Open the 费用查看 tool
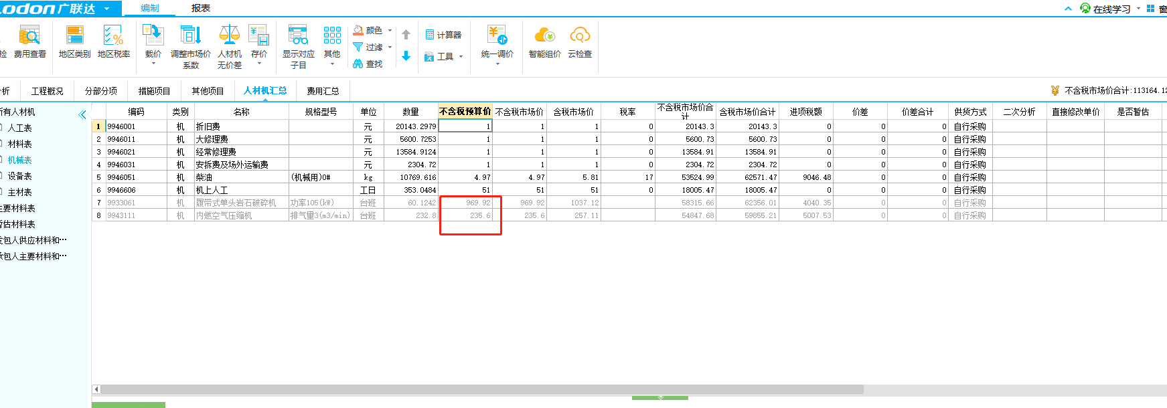This screenshot has height=408, width=1167. (x=29, y=41)
